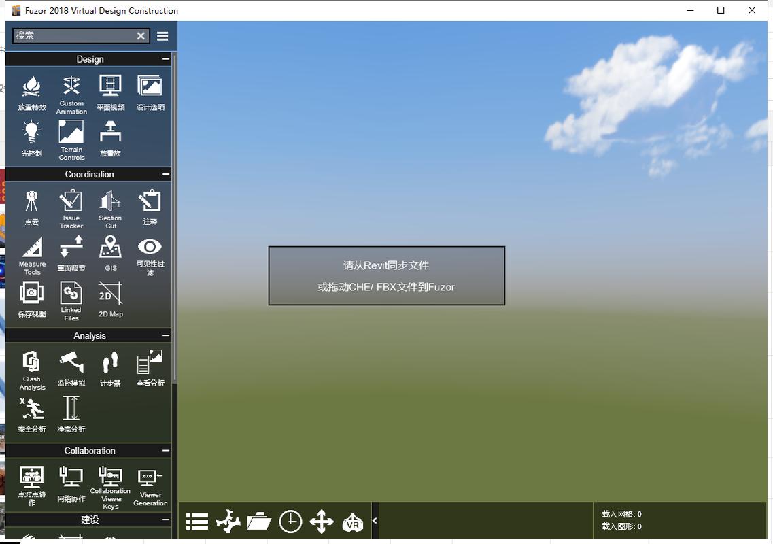Open Collaboration Viewer Keys
This screenshot has height=544, width=773.
(110, 488)
